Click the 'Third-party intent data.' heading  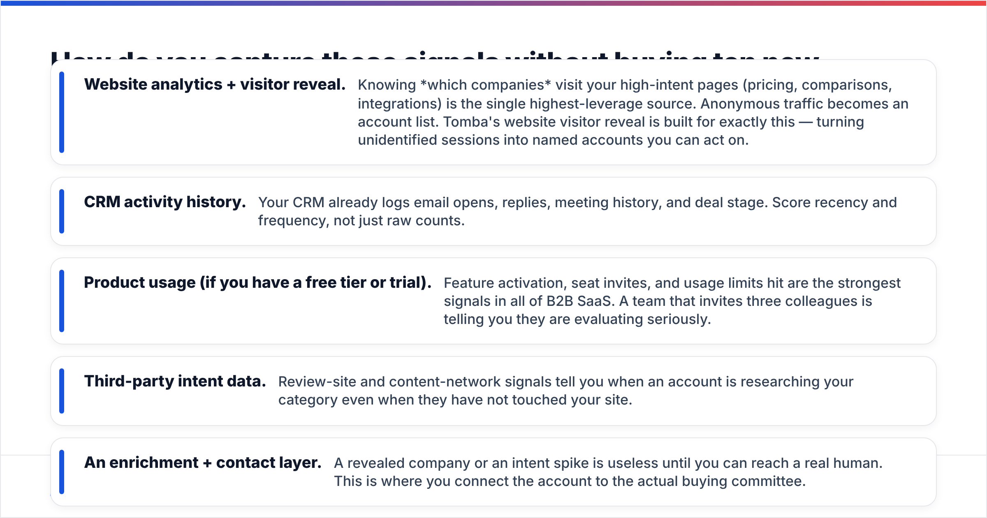click(175, 382)
